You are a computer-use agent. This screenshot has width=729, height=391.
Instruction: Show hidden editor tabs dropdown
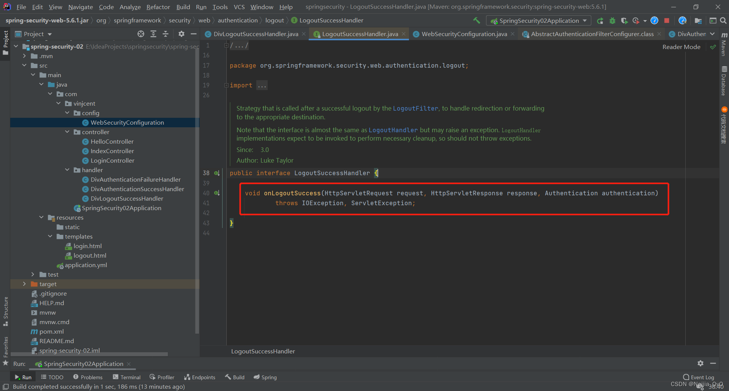pyautogui.click(x=712, y=34)
